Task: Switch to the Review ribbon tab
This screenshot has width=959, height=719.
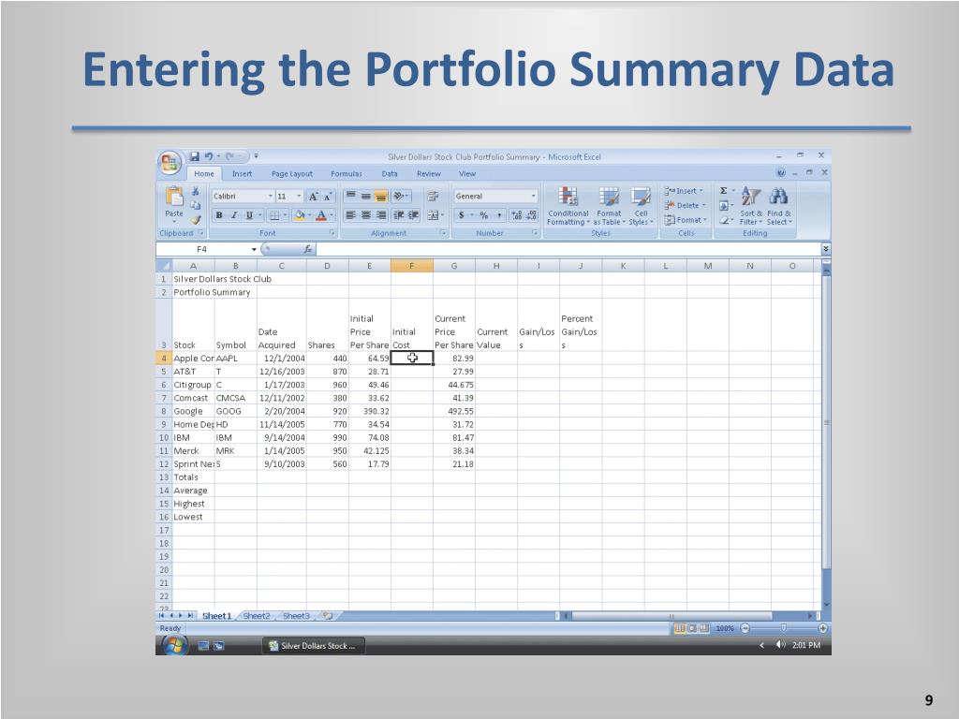Action: coord(429,173)
